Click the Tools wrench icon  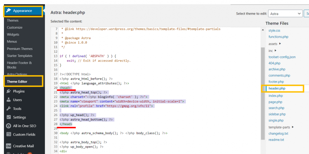(8, 109)
